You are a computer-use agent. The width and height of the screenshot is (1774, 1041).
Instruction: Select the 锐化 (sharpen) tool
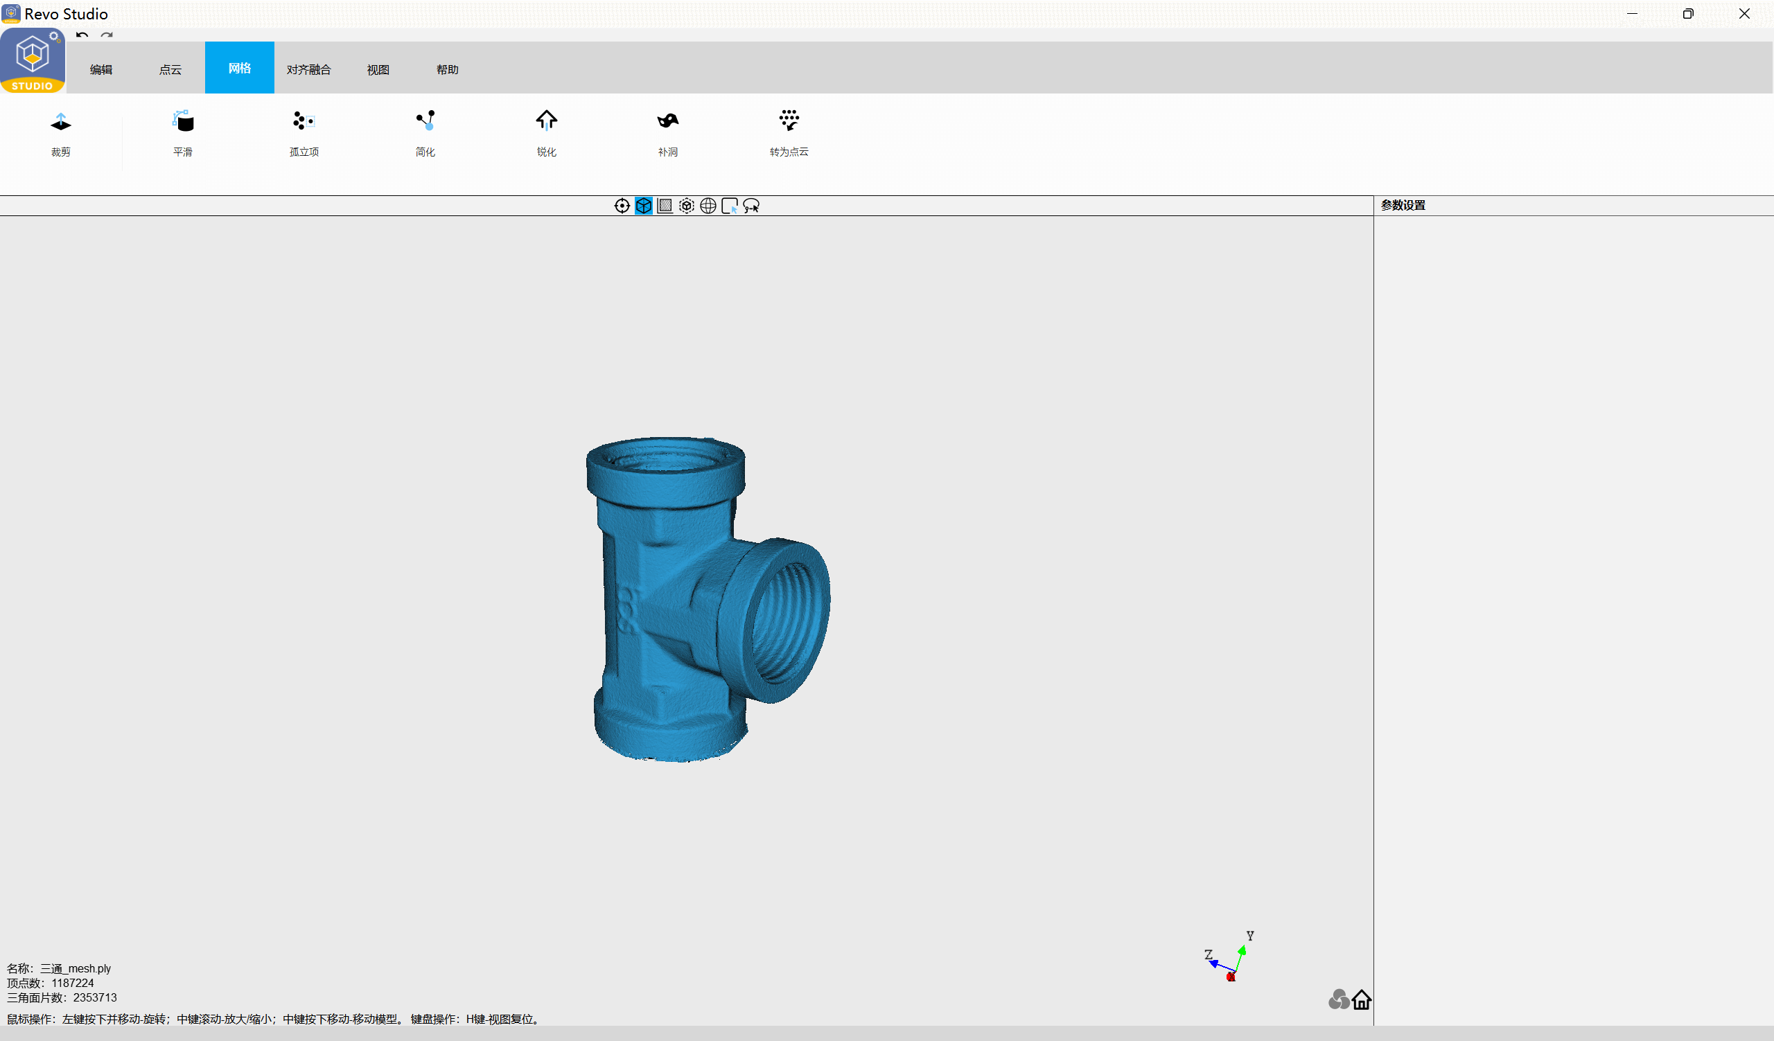(546, 134)
